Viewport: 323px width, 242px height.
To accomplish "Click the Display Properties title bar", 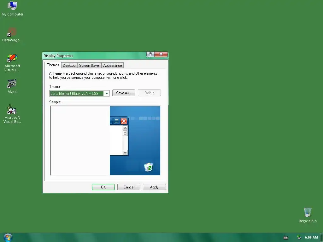I will 94,55.
